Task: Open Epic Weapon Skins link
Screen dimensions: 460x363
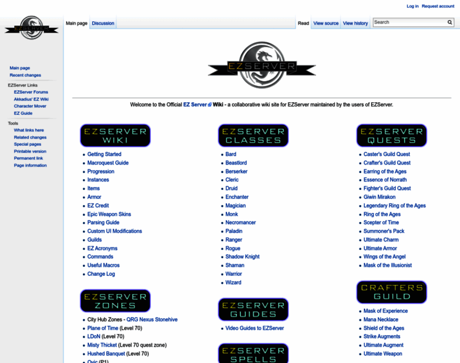Action: 109,214
